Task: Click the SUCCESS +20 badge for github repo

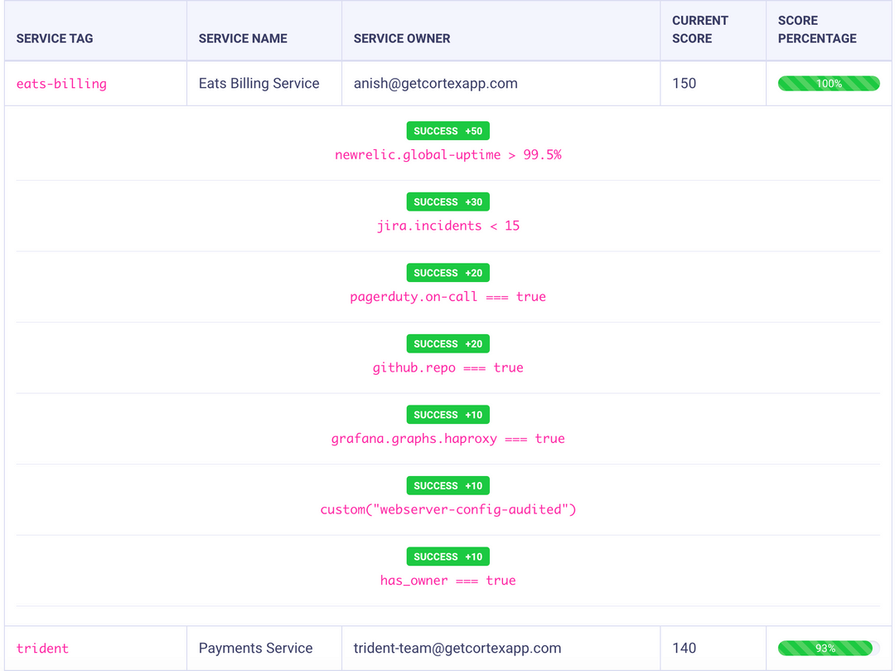Action: click(x=447, y=343)
